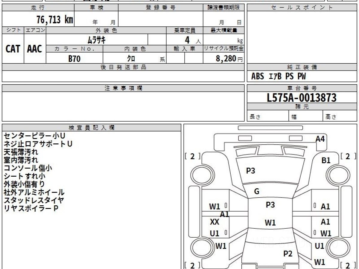Click the mileage value 76,713 km
359x269 pixels.
(x=55, y=20)
